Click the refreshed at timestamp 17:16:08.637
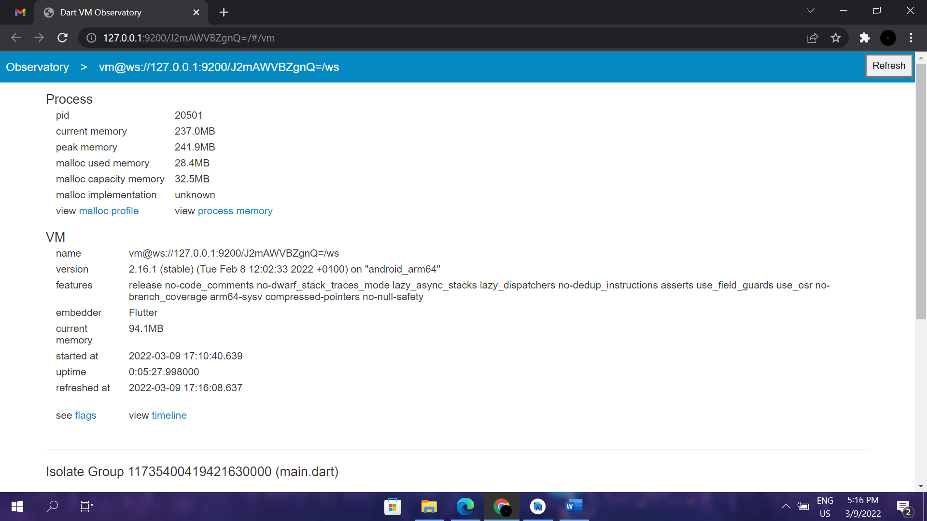Screen dimensions: 927x521 point(185,388)
